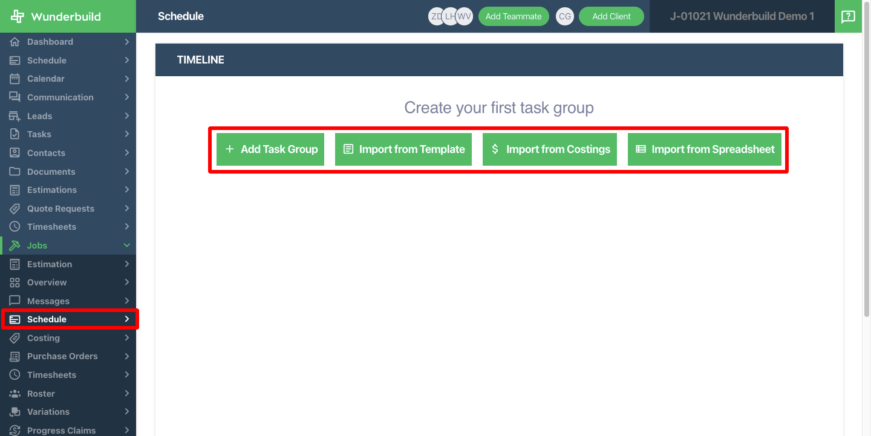Click the Tasks checklist icon
This screenshot has width=871, height=436.
point(15,134)
